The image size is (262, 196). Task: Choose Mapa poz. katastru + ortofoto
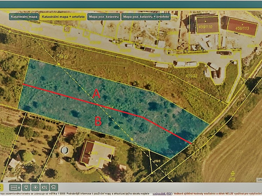146,17
